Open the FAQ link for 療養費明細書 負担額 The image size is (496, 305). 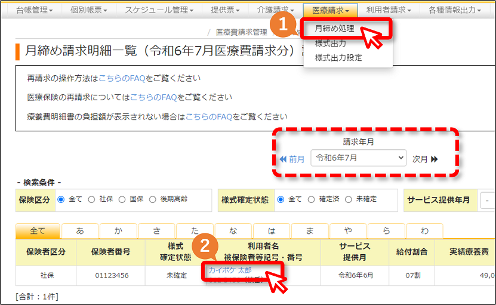tap(209, 117)
